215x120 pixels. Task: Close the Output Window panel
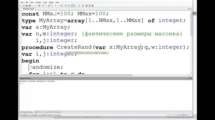coord(191,78)
